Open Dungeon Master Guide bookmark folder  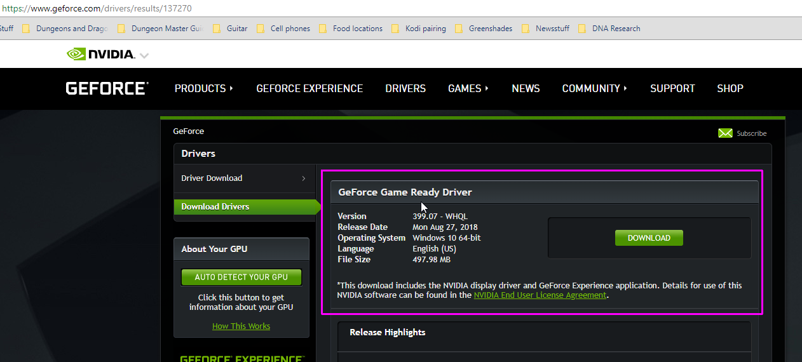point(161,29)
